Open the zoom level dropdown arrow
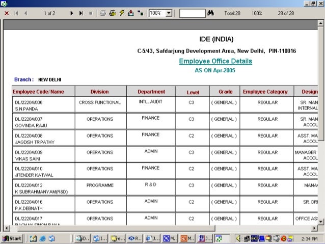This screenshot has height=244, width=325. pos(169,13)
